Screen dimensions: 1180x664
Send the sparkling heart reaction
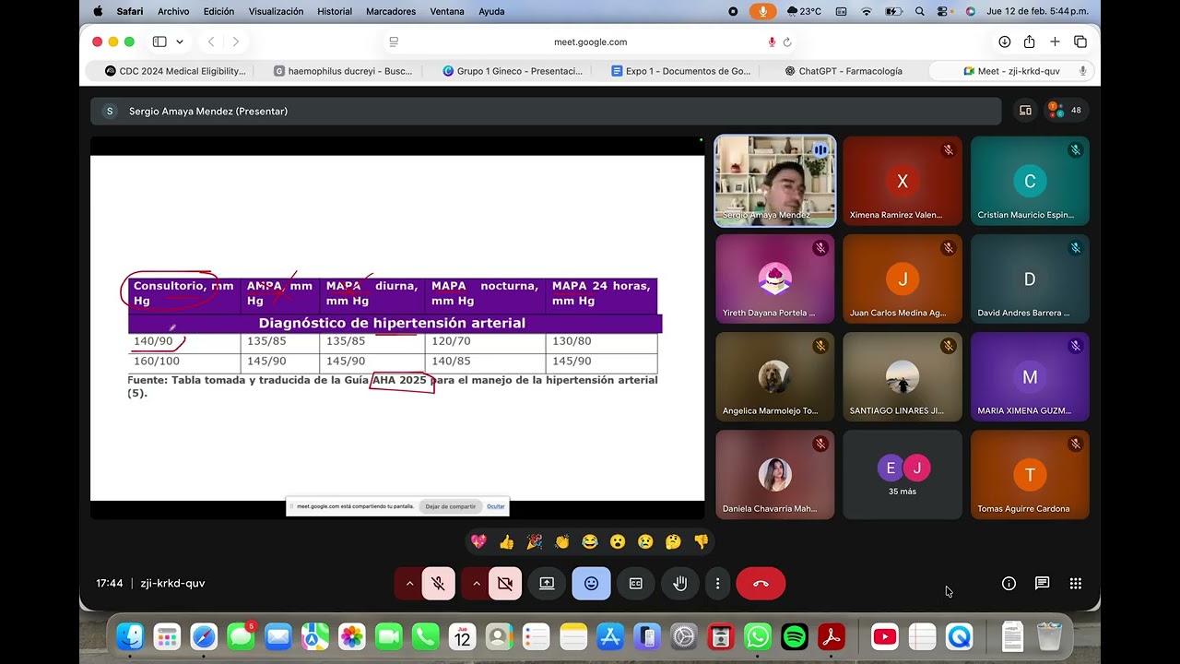(x=478, y=542)
